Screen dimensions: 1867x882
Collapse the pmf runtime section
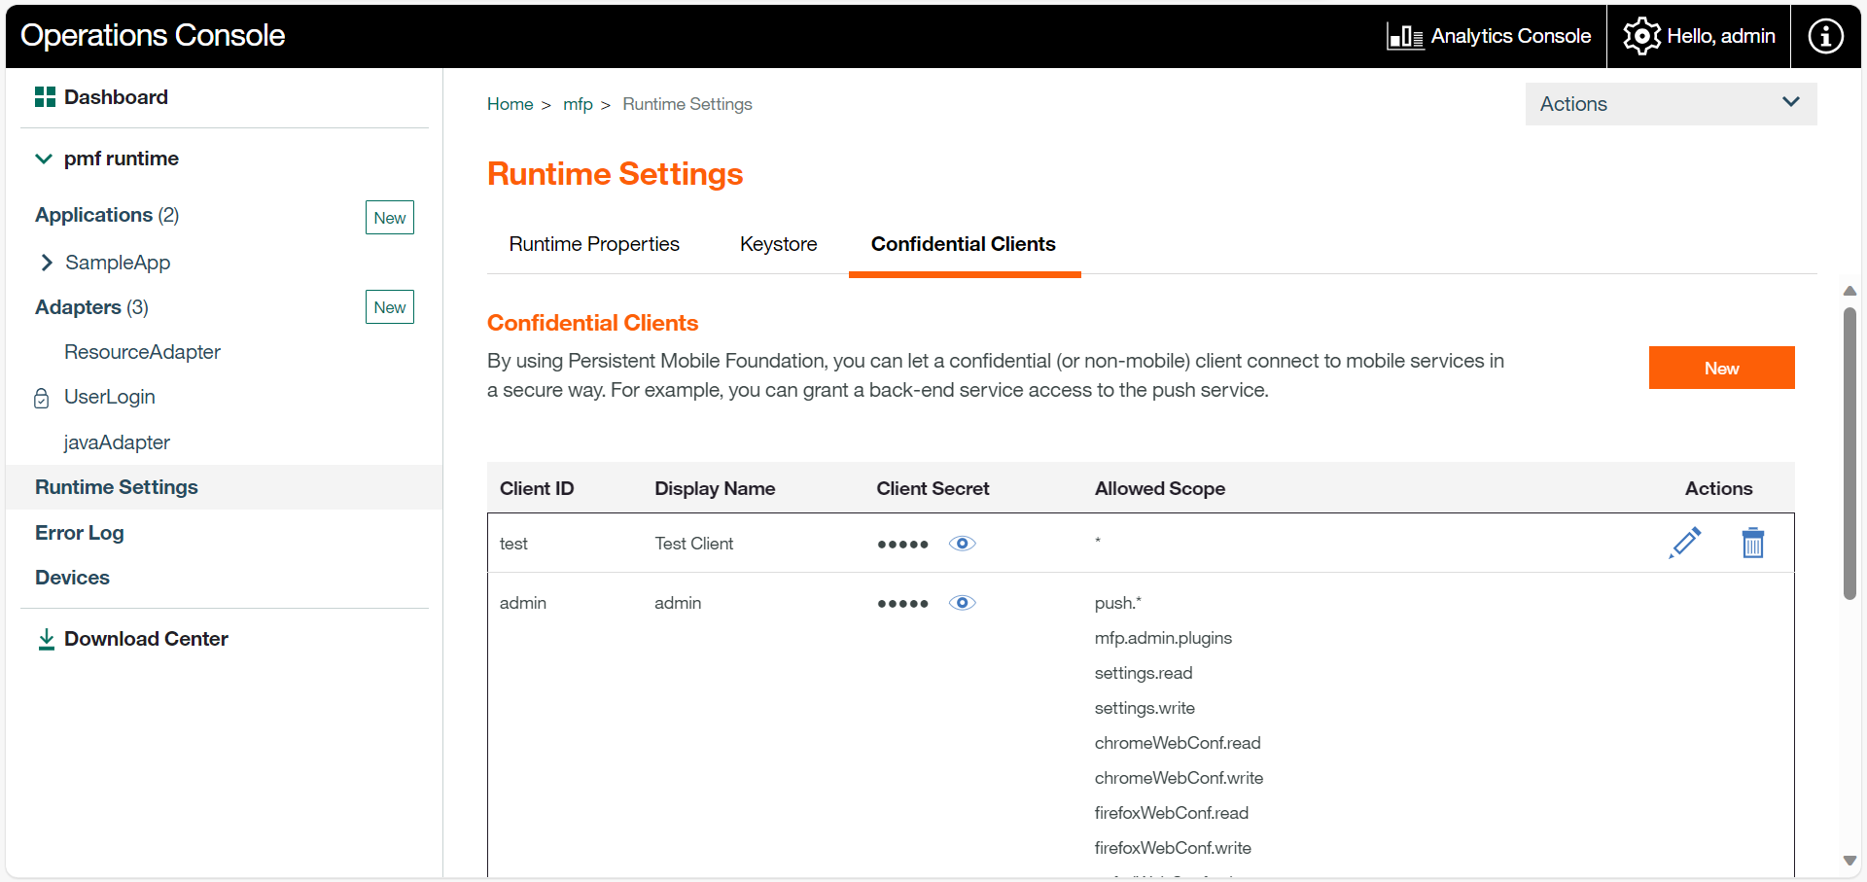tap(44, 159)
